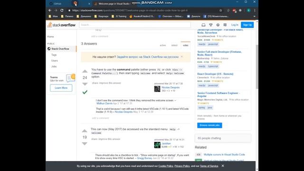Open the Overview Bitbucket bookmark

coord(171,17)
